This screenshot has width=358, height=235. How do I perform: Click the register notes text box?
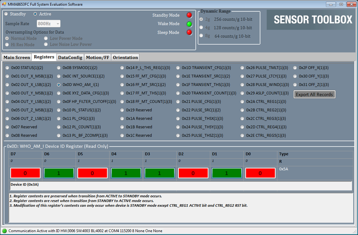tap(181, 208)
